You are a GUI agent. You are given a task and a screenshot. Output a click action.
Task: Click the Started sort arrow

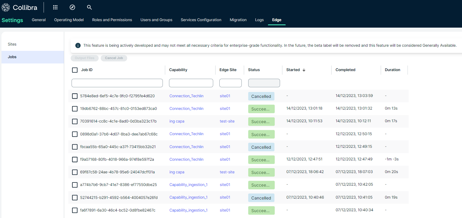pos(304,70)
